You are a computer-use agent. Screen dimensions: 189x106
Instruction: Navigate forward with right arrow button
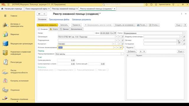point(44,14)
